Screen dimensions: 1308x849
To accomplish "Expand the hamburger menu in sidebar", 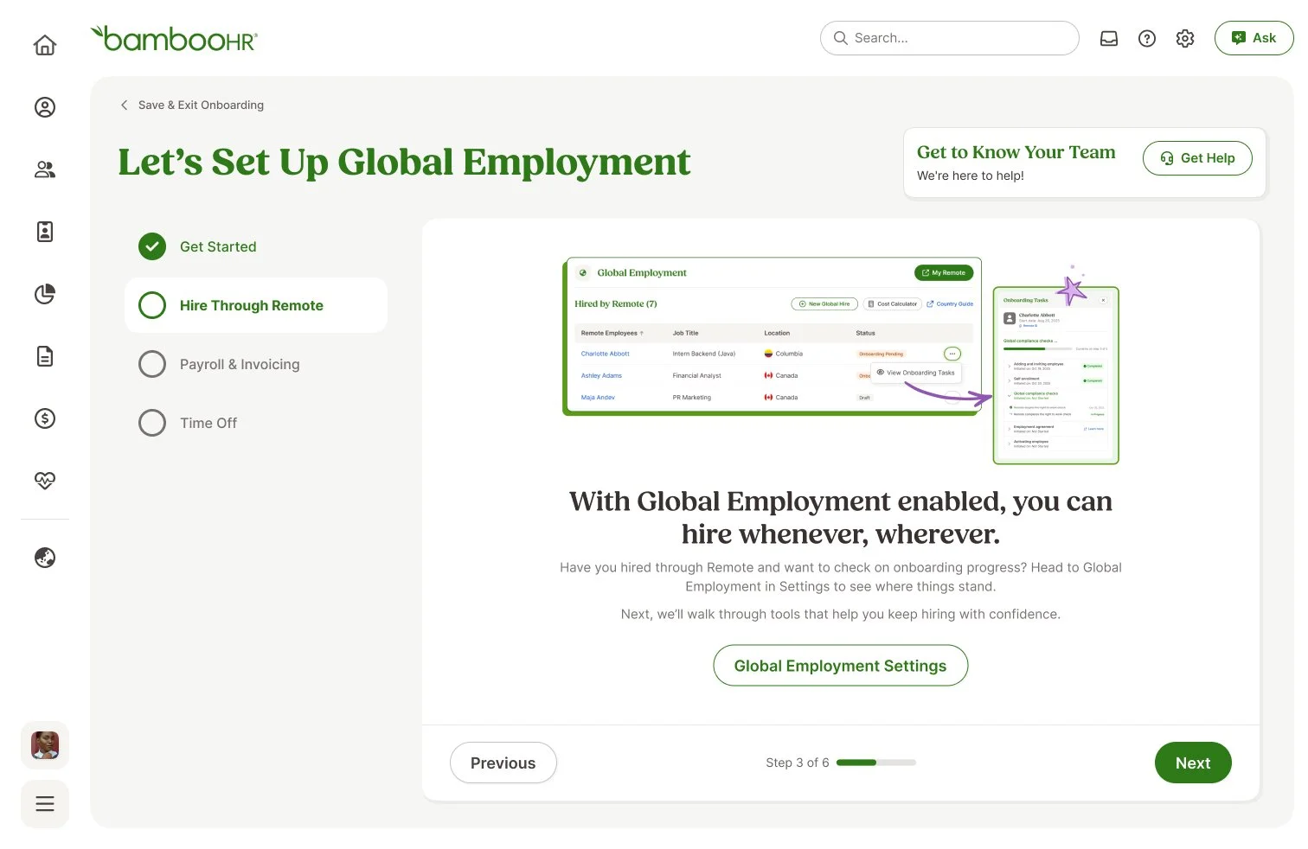I will pyautogui.click(x=45, y=804).
